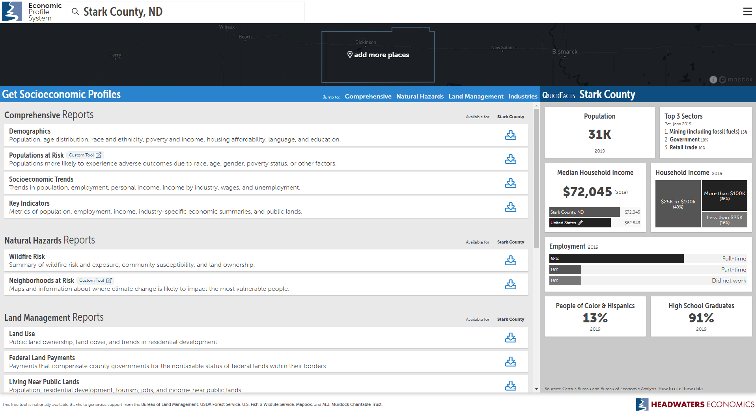Open Neighborhoods at Risk Custom Tool
756x413 pixels.
(95, 281)
